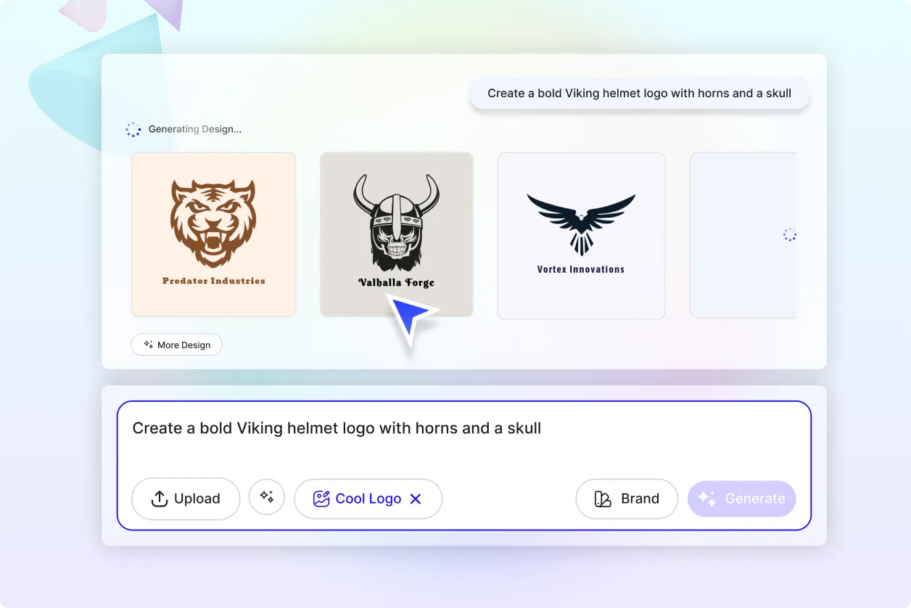Click the loading spinner in fourth card

click(789, 234)
